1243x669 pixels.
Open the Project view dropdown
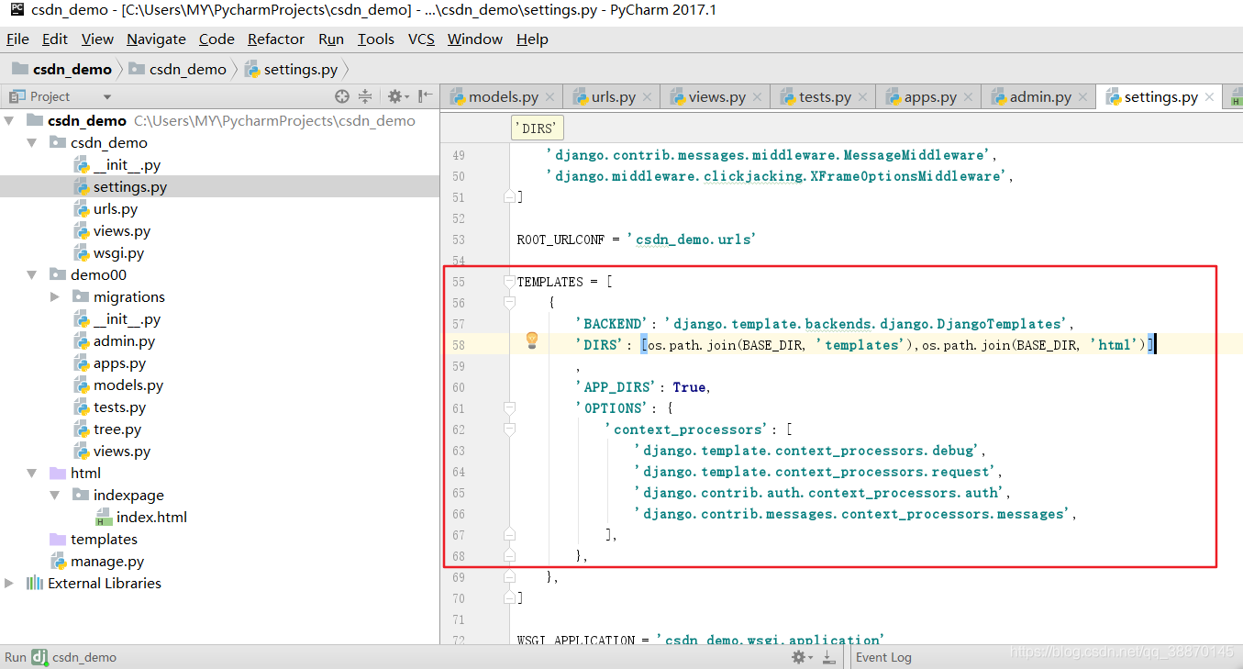point(107,96)
